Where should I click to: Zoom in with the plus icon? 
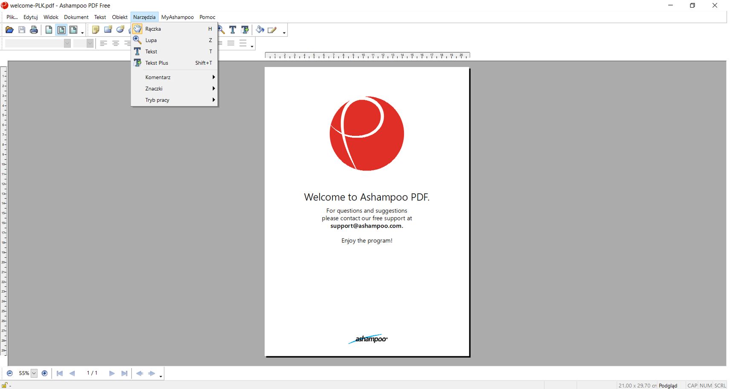[x=44, y=373]
